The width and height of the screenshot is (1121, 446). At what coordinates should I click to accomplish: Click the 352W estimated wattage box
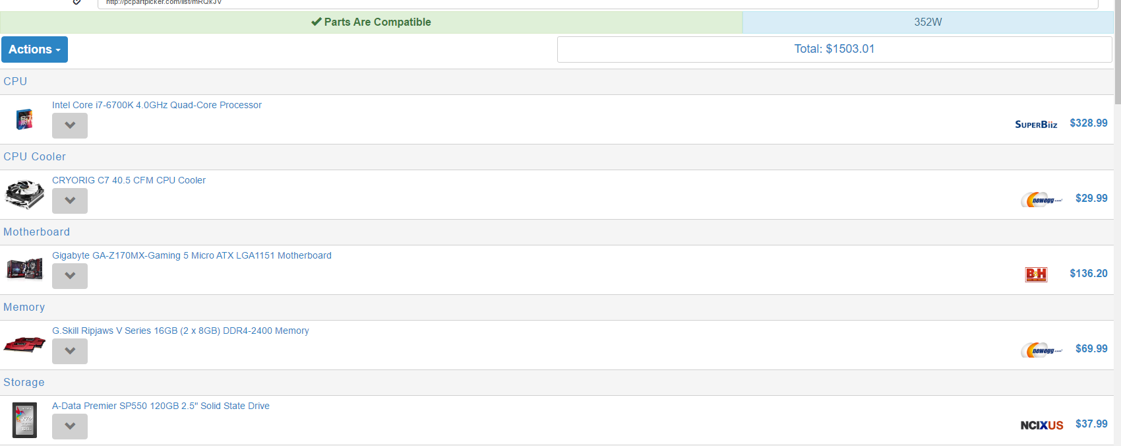point(928,22)
